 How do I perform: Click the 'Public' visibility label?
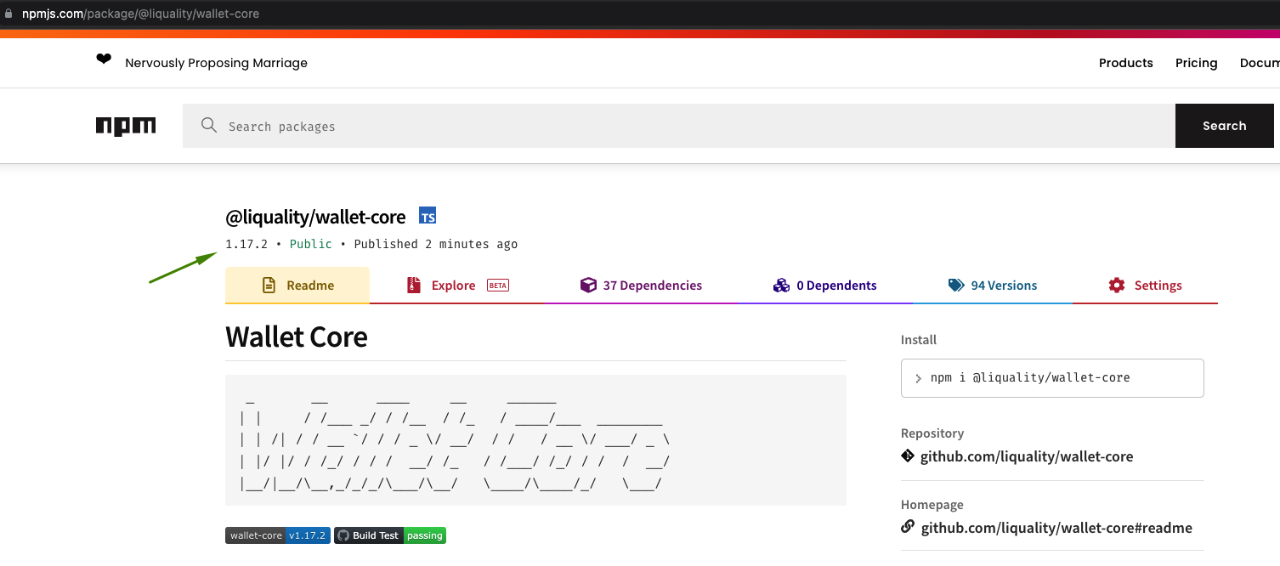311,244
